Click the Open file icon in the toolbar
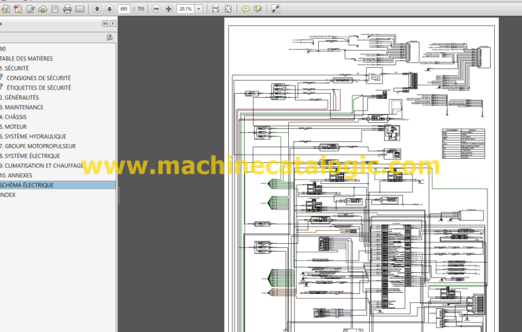Screen dimensions: 522x332 pos(5,9)
